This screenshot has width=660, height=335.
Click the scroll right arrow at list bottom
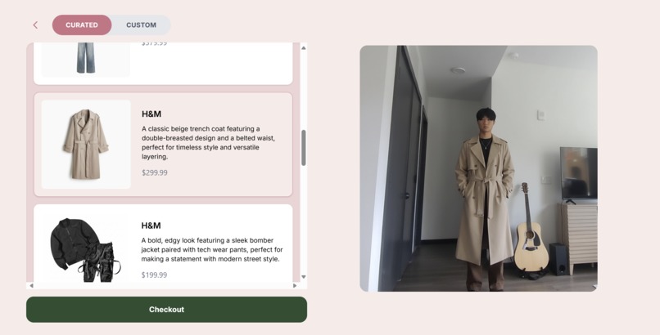click(295, 285)
